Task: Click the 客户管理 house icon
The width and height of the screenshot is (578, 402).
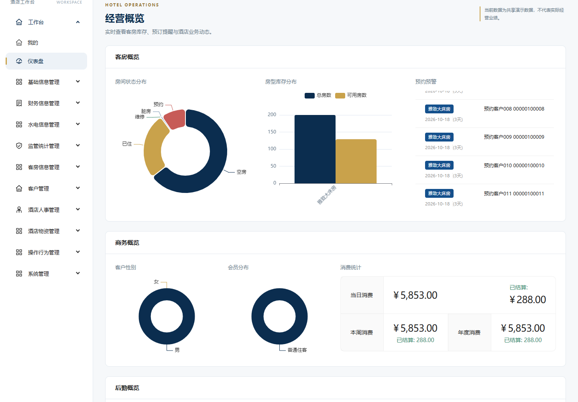Action: pos(19,189)
